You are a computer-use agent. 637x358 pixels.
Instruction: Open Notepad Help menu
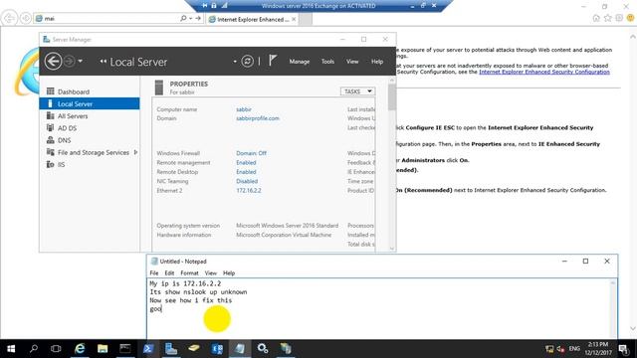pyautogui.click(x=229, y=273)
